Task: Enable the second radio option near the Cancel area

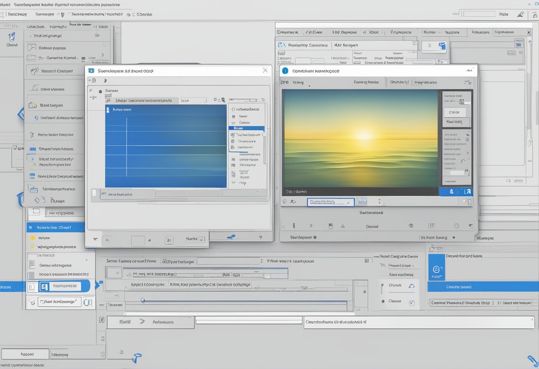Action: 383,301
